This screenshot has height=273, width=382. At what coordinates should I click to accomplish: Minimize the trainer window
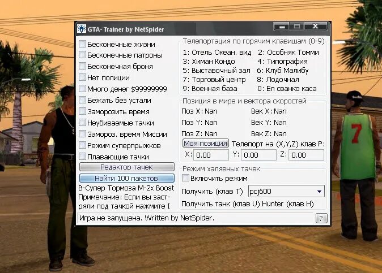282,27
